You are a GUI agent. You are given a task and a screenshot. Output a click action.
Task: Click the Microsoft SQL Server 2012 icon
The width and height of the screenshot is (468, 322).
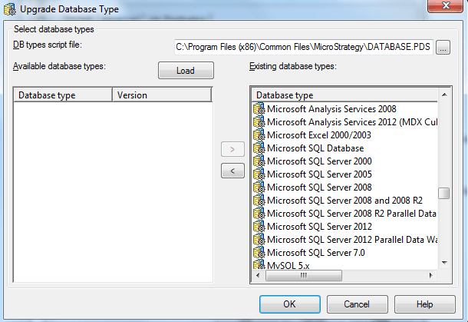(259, 227)
